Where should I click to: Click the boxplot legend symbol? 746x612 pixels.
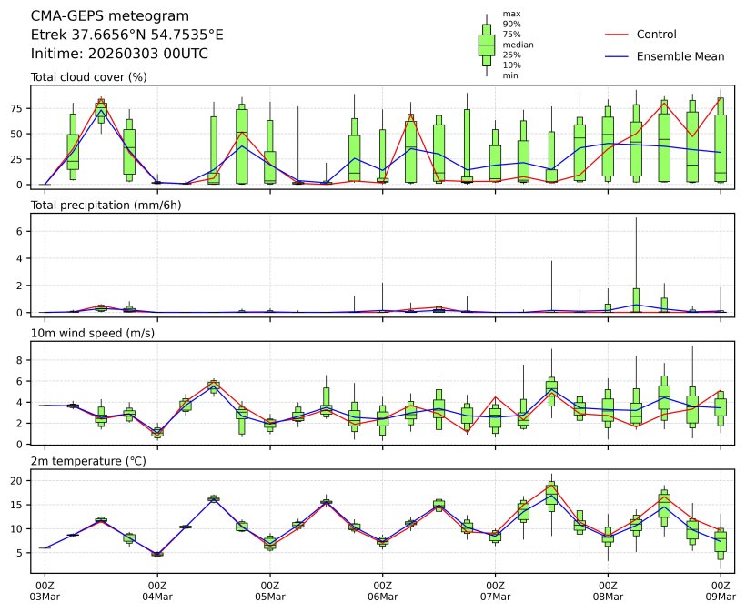coord(486,44)
